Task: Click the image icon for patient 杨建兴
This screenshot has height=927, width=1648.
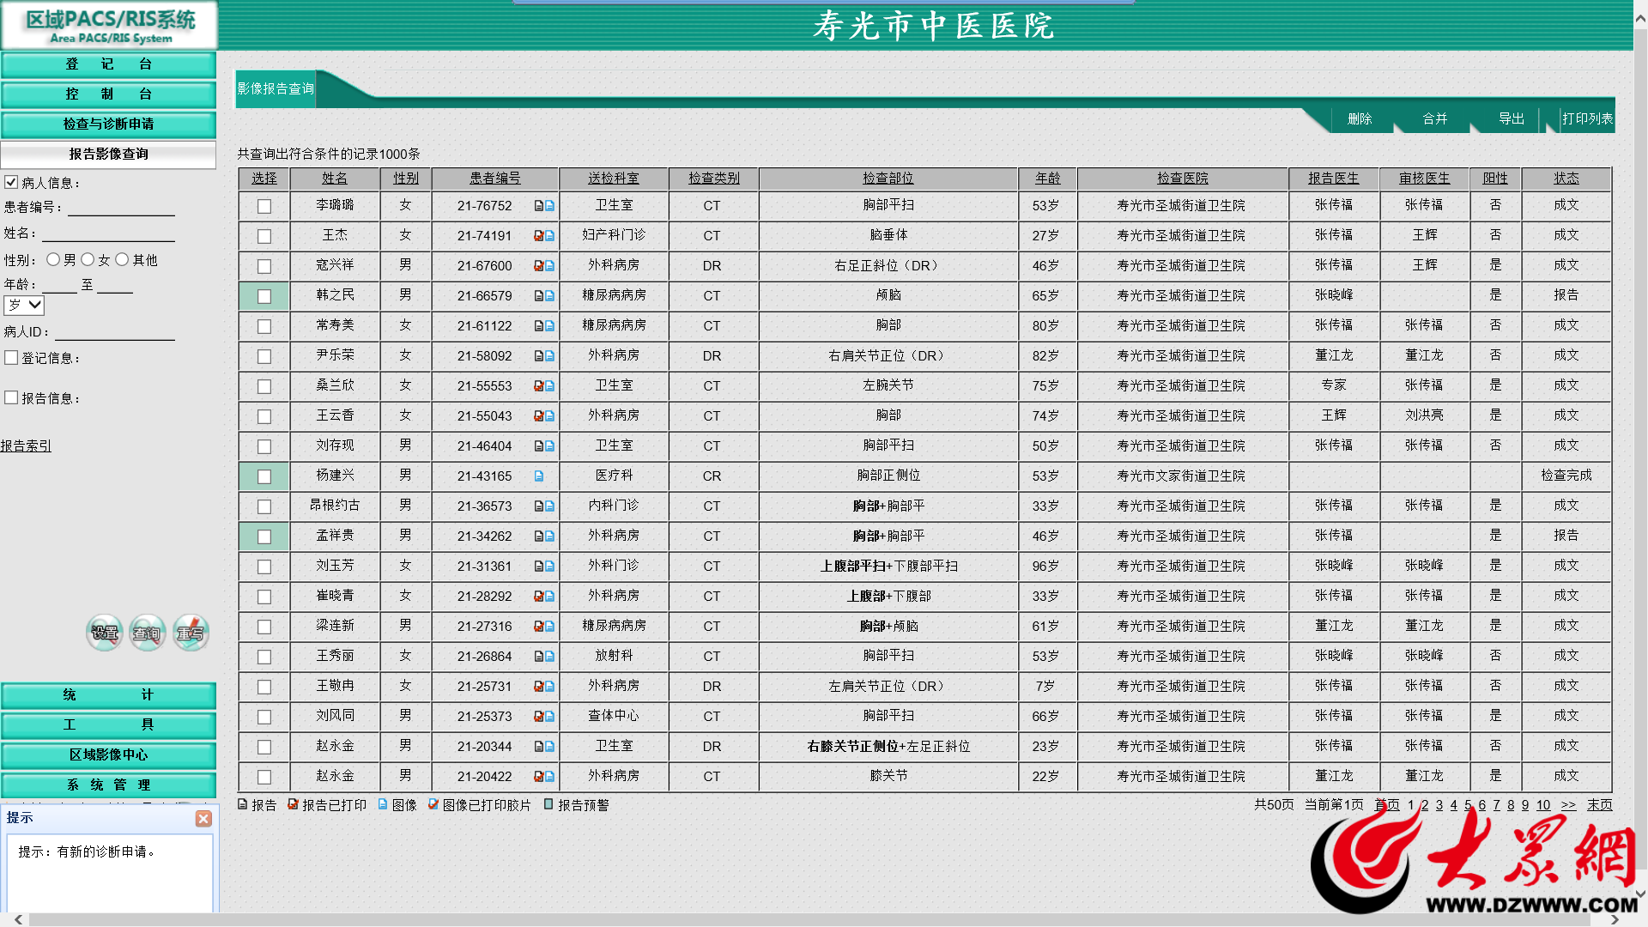Action: [539, 476]
